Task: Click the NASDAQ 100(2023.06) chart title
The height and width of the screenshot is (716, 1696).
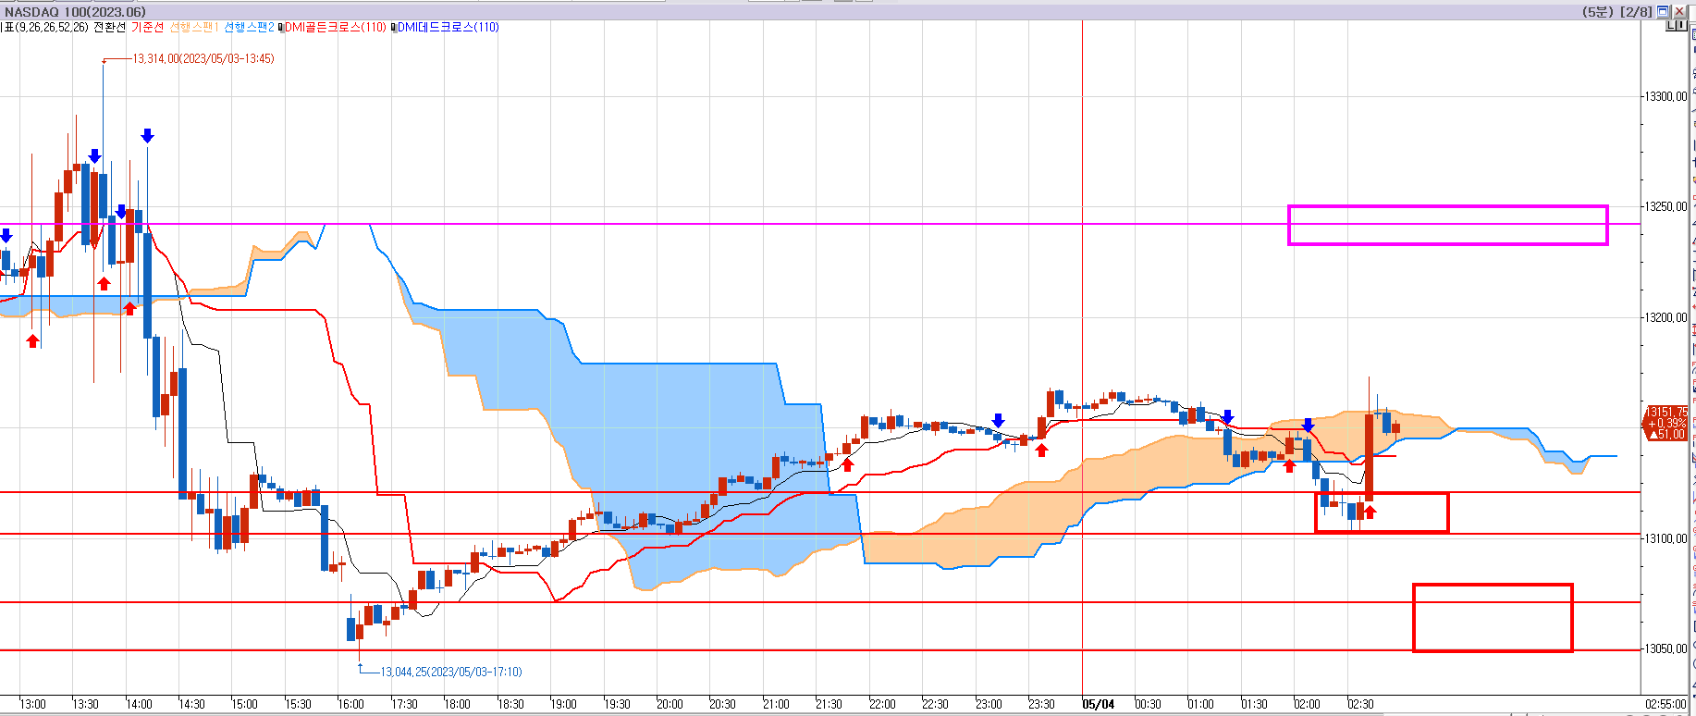Action: click(x=75, y=12)
